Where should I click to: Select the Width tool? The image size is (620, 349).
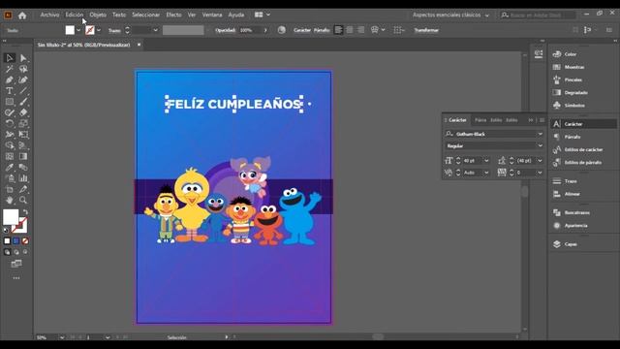[10, 135]
